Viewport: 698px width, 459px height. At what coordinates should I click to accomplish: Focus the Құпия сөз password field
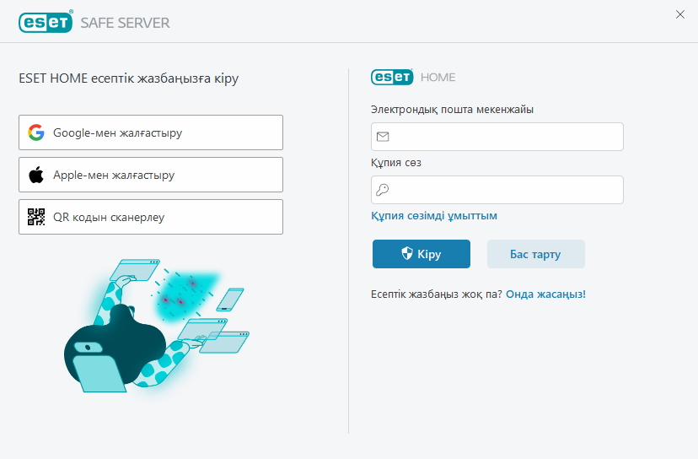point(506,190)
